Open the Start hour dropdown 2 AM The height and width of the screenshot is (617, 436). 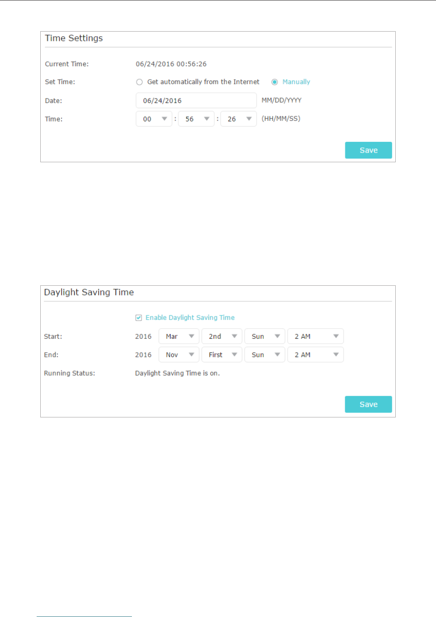point(315,336)
